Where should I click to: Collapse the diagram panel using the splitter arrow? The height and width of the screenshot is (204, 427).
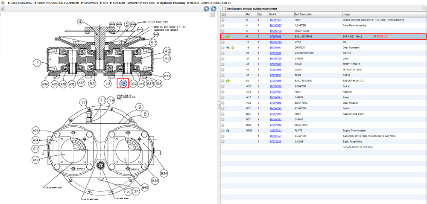[219, 105]
